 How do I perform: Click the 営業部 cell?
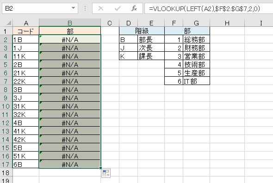196,56
